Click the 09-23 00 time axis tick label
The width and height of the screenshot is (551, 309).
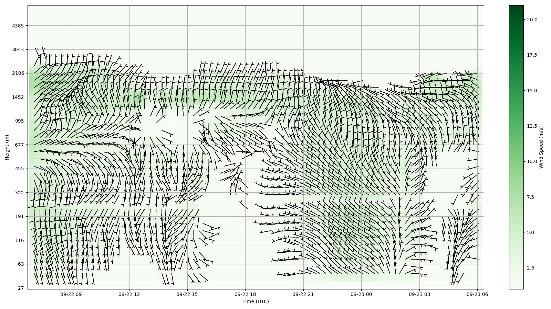click(x=361, y=294)
